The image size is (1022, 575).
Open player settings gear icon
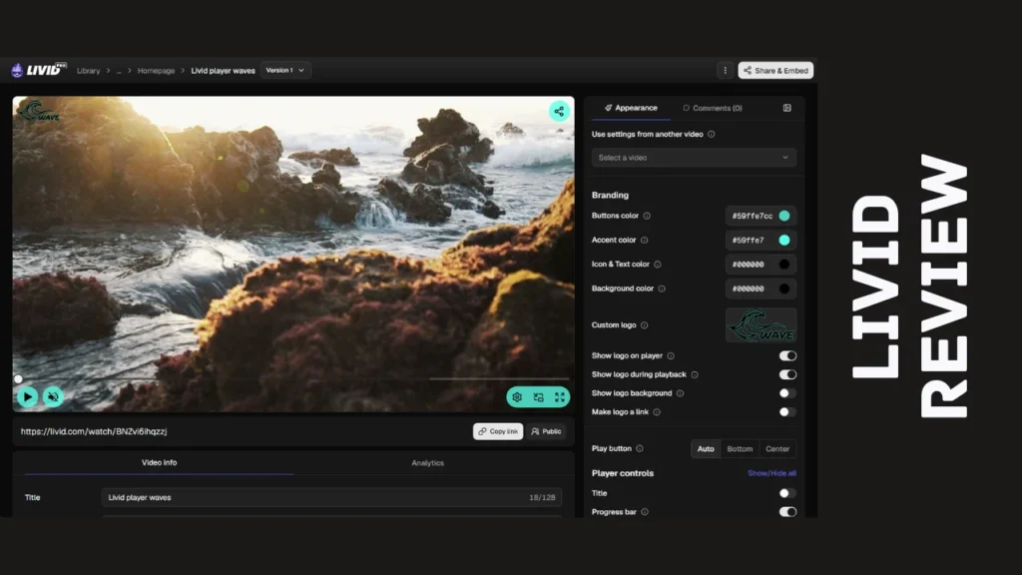517,397
